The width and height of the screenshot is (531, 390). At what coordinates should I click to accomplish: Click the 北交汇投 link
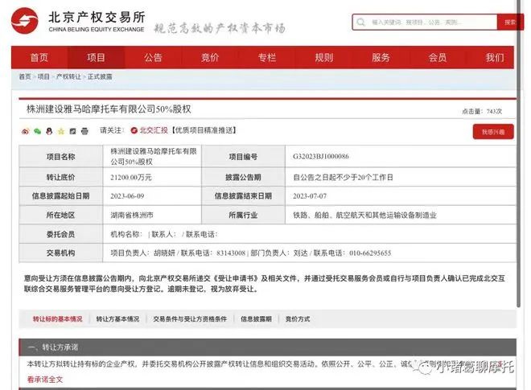[154, 130]
